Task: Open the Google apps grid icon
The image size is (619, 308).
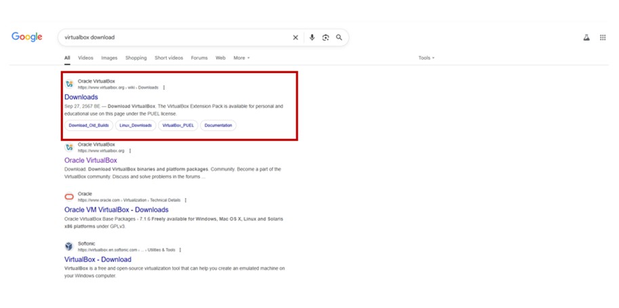Action: click(x=603, y=38)
